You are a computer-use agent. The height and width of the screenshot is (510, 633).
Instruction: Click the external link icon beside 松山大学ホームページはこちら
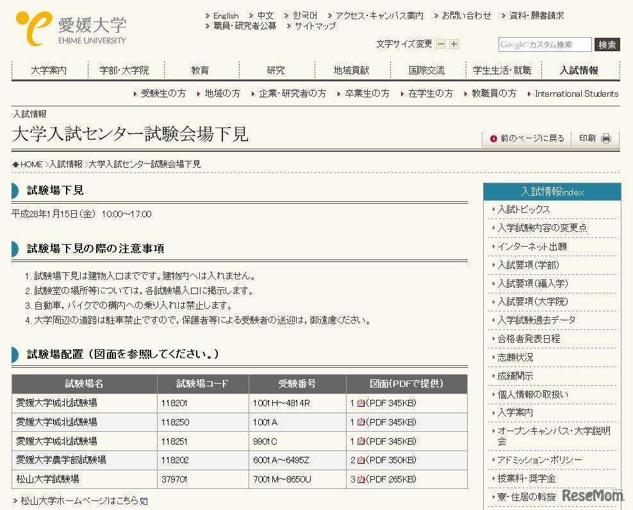(144, 501)
